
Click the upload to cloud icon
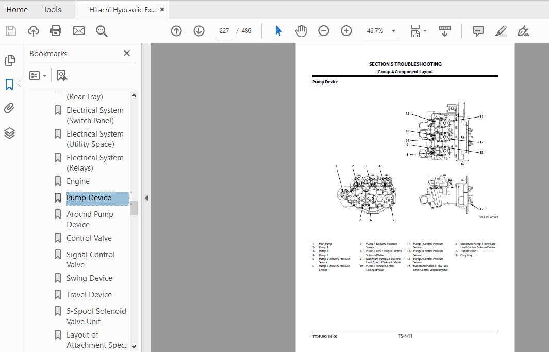pyautogui.click(x=34, y=31)
